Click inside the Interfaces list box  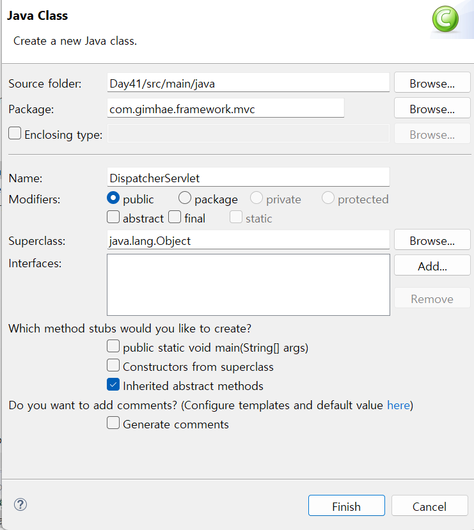[248, 285]
